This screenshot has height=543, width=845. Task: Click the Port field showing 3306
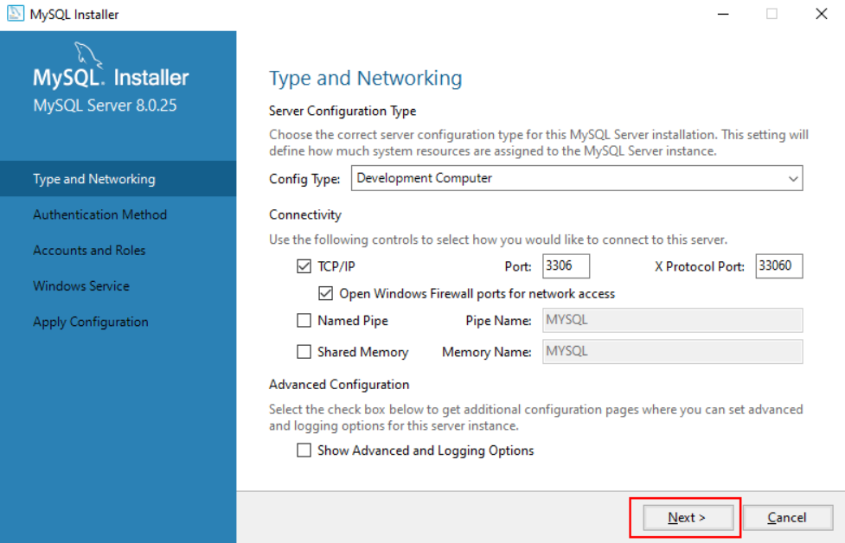566,266
